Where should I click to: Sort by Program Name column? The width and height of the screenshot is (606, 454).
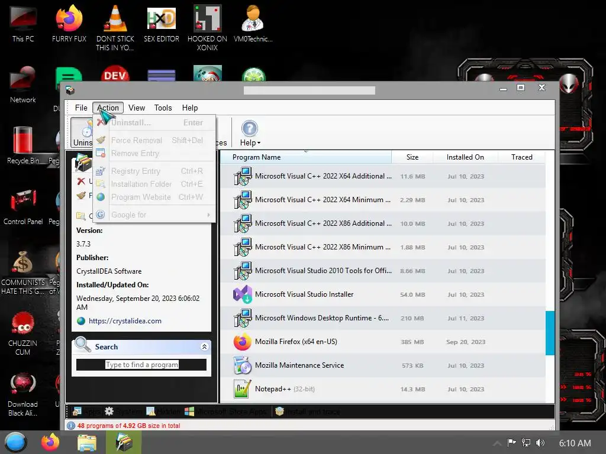pyautogui.click(x=305, y=157)
